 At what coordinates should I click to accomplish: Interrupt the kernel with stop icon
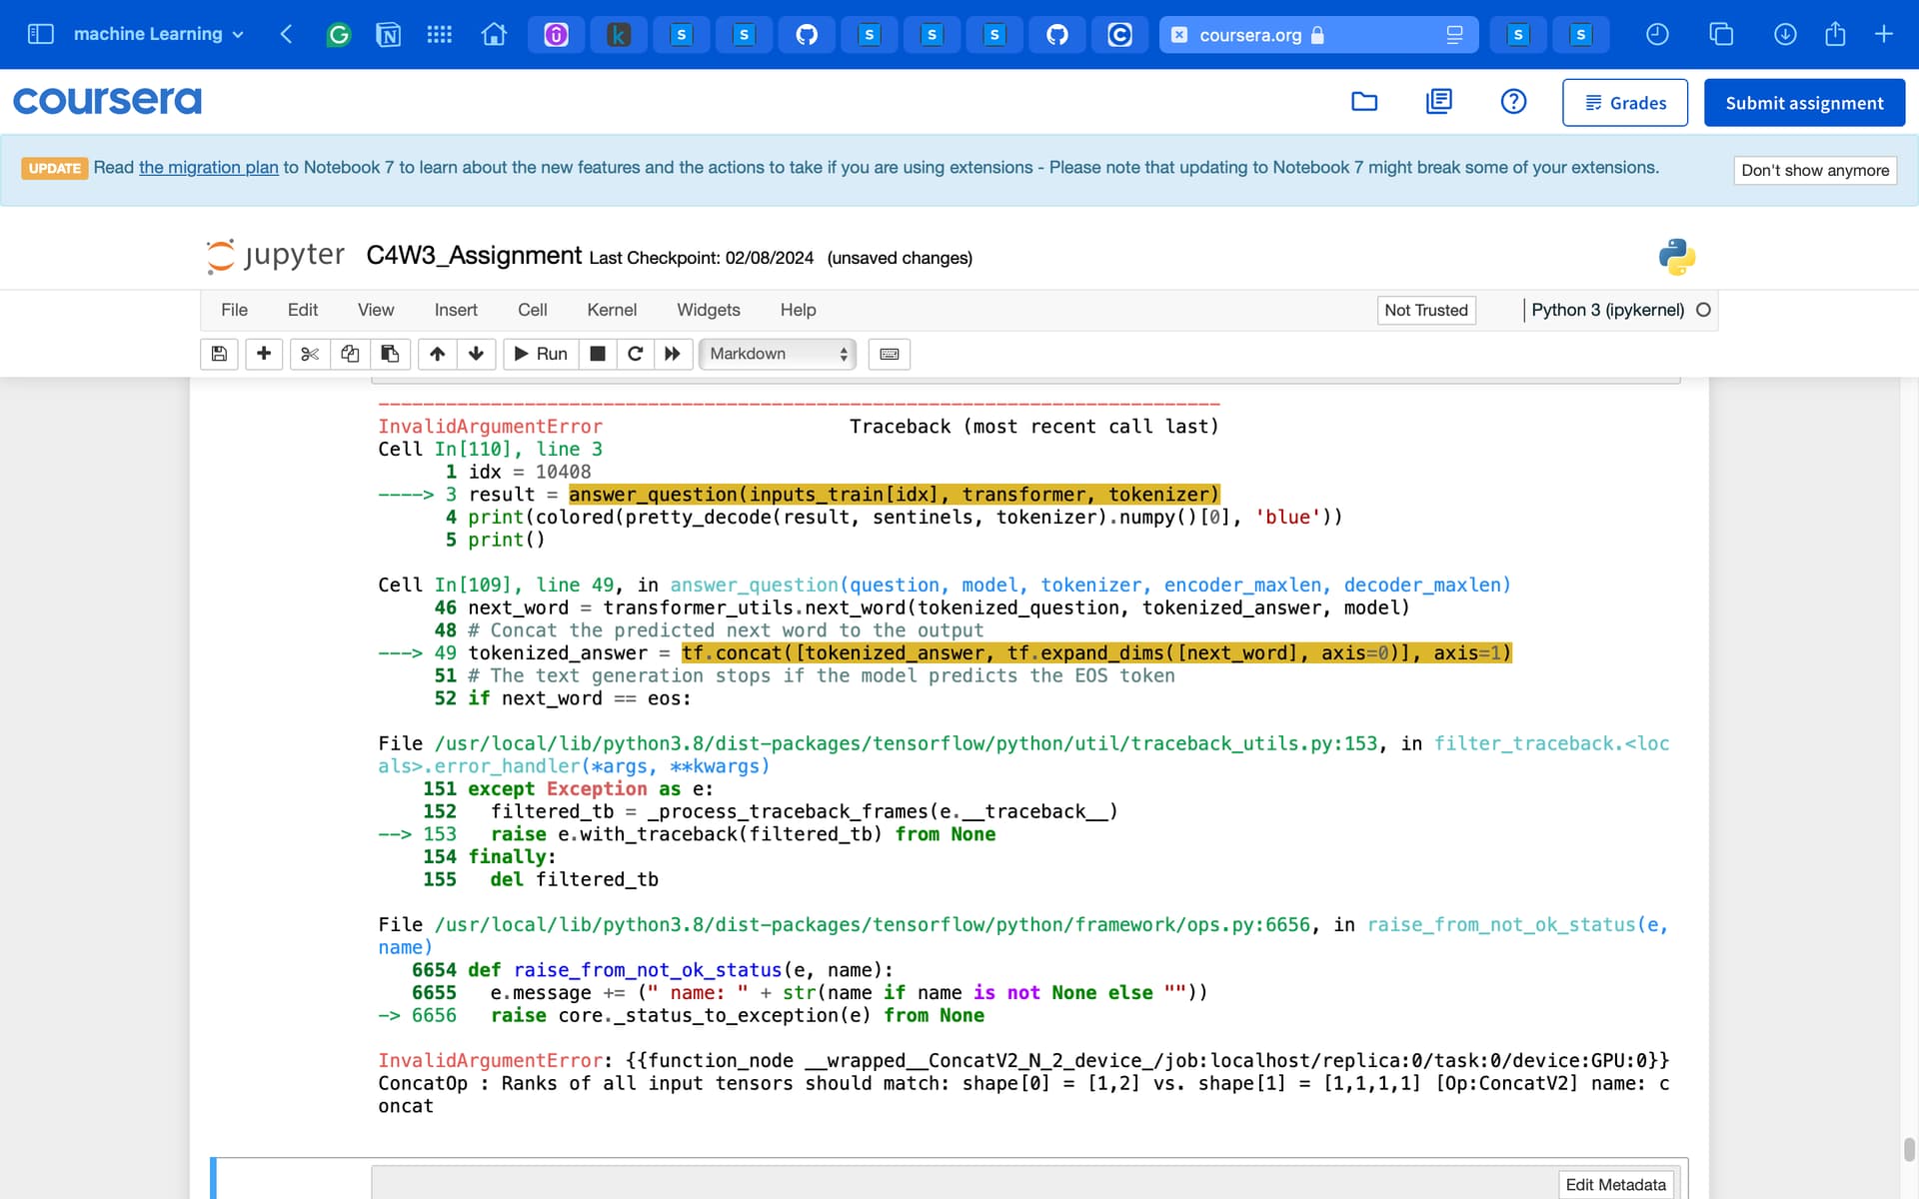(598, 354)
